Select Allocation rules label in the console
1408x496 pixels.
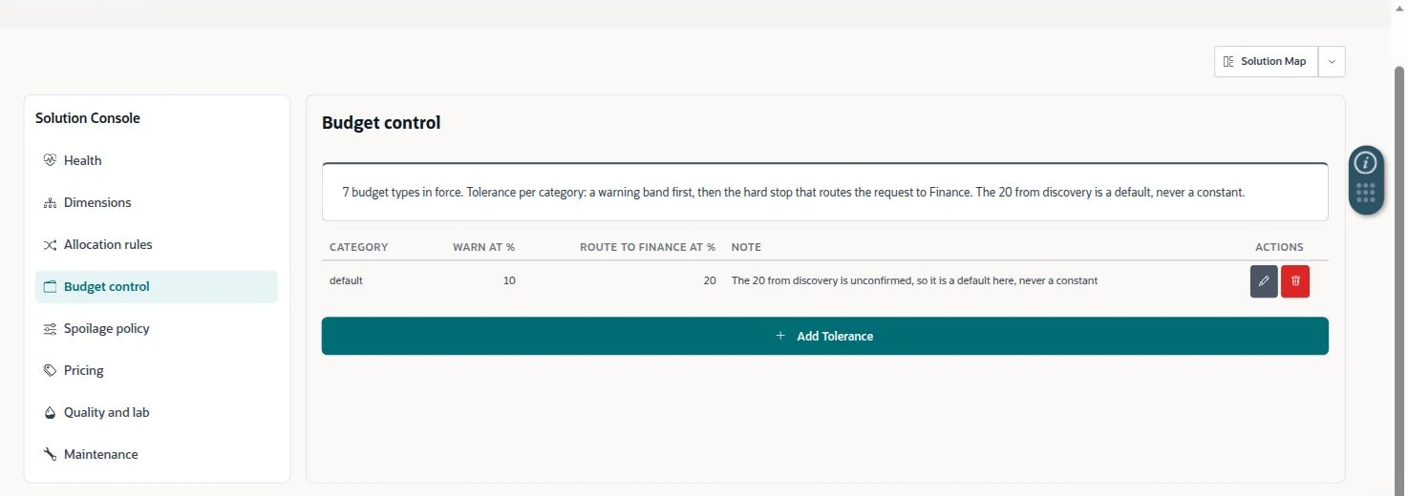[x=108, y=244]
